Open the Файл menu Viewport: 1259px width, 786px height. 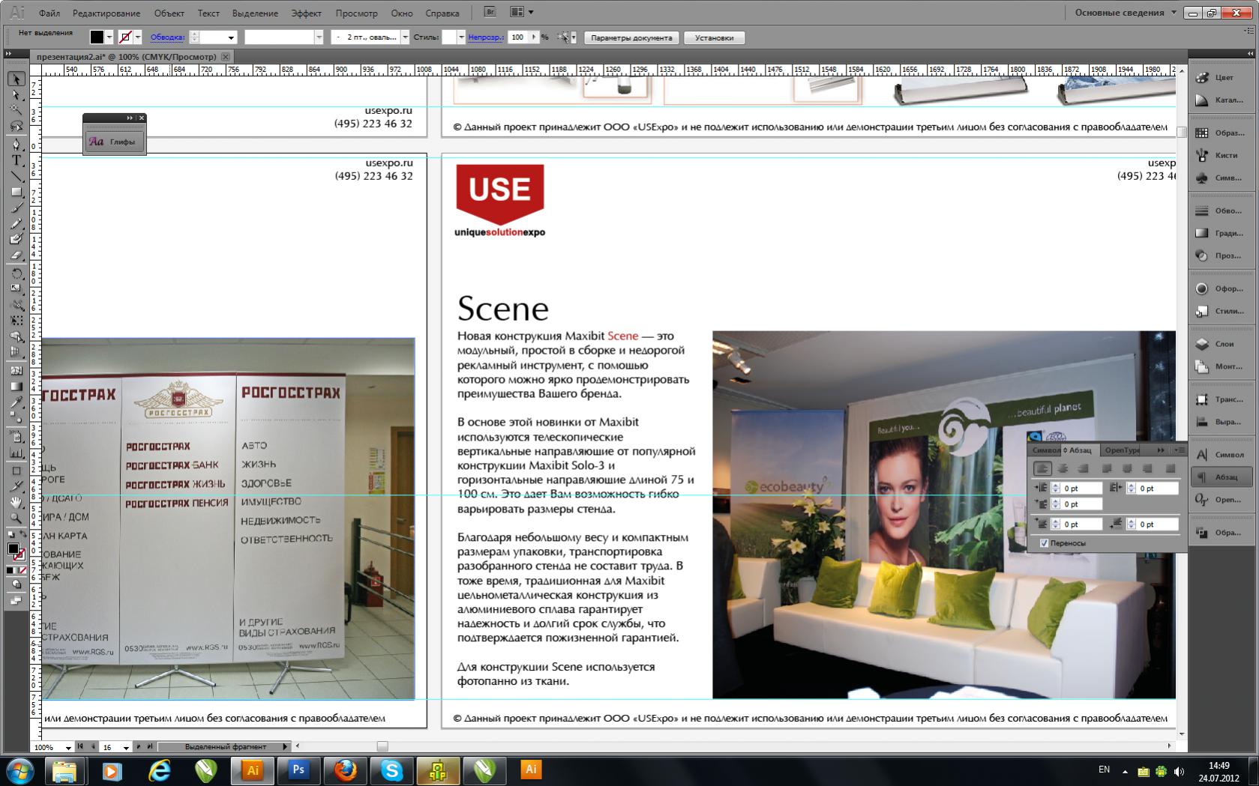tap(49, 13)
